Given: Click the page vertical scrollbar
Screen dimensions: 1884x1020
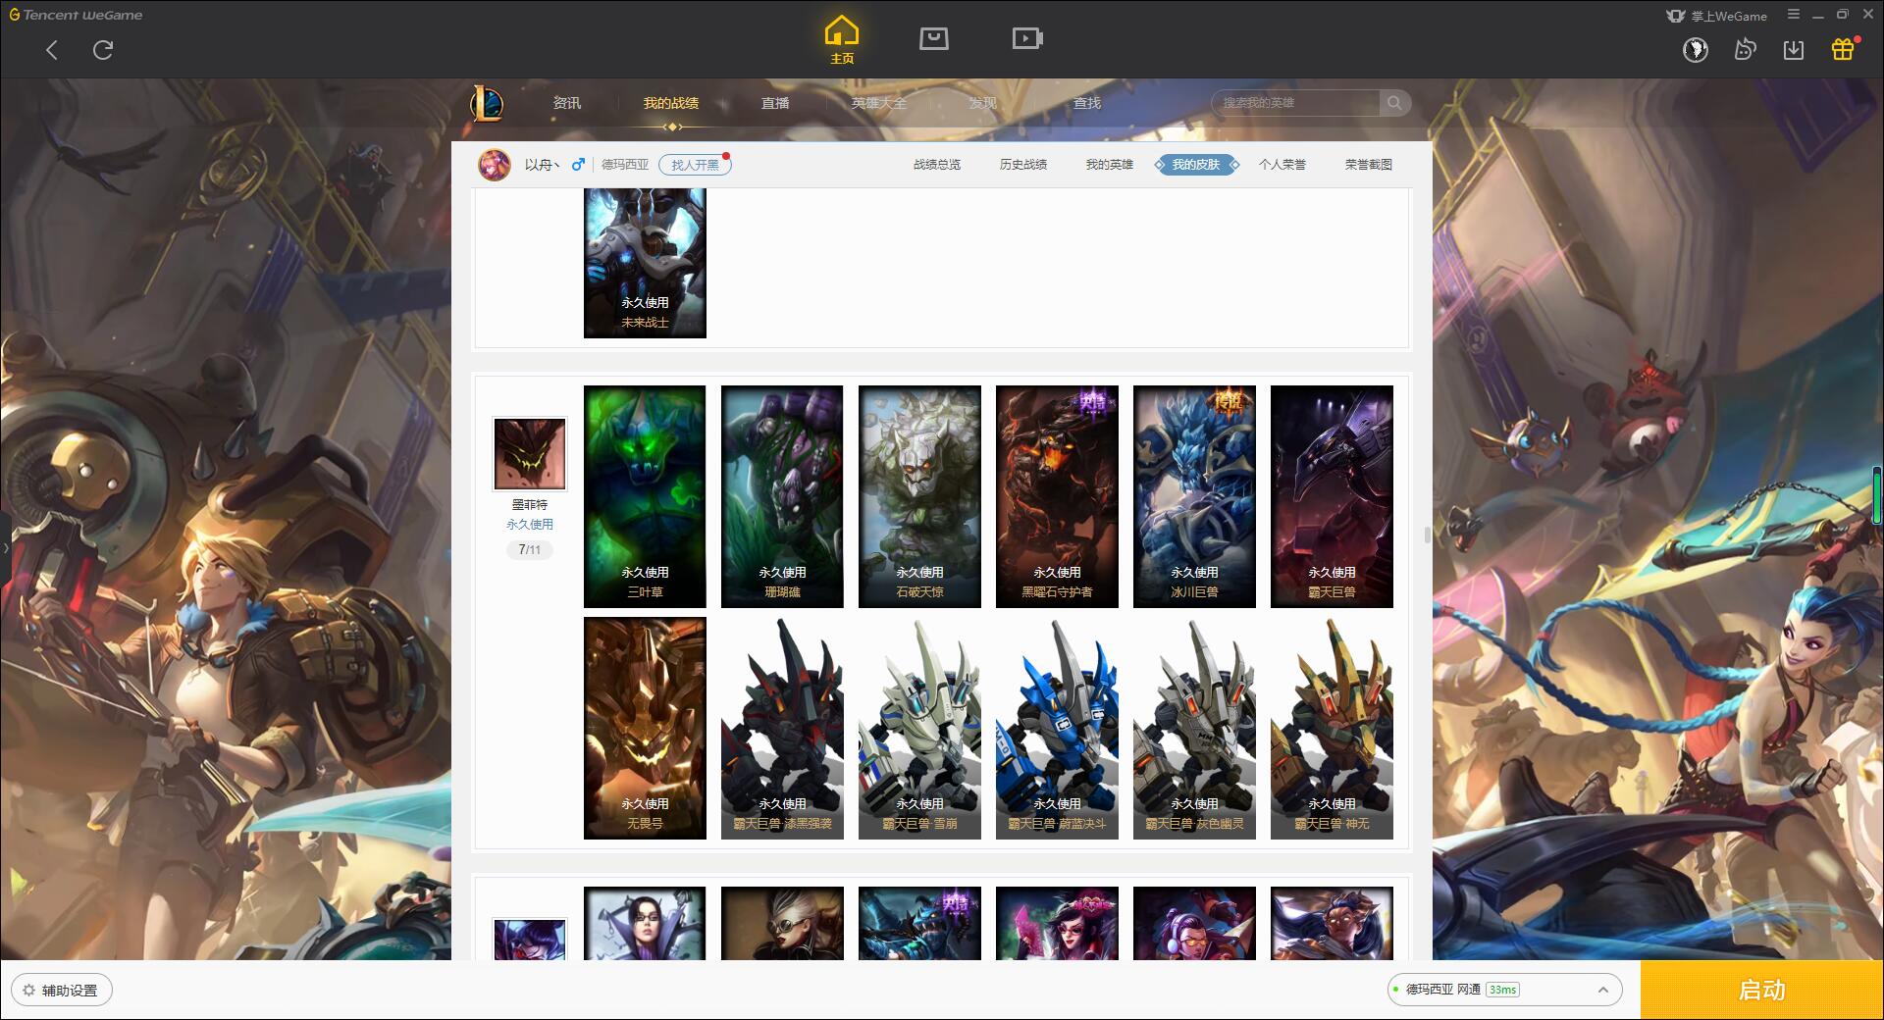Looking at the screenshot, I should tap(1427, 535).
